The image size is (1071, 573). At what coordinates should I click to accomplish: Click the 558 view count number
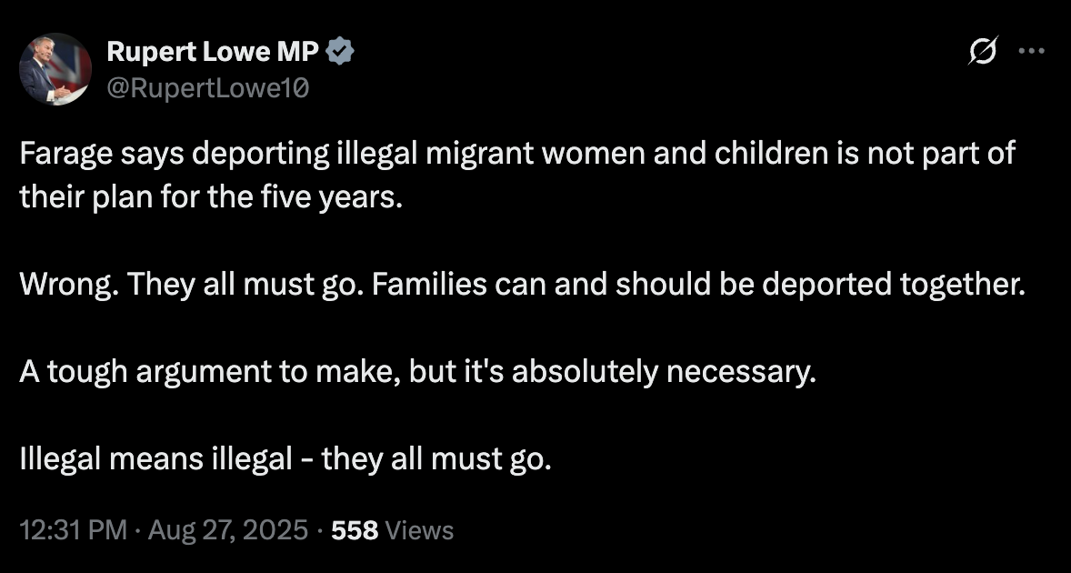[355, 530]
